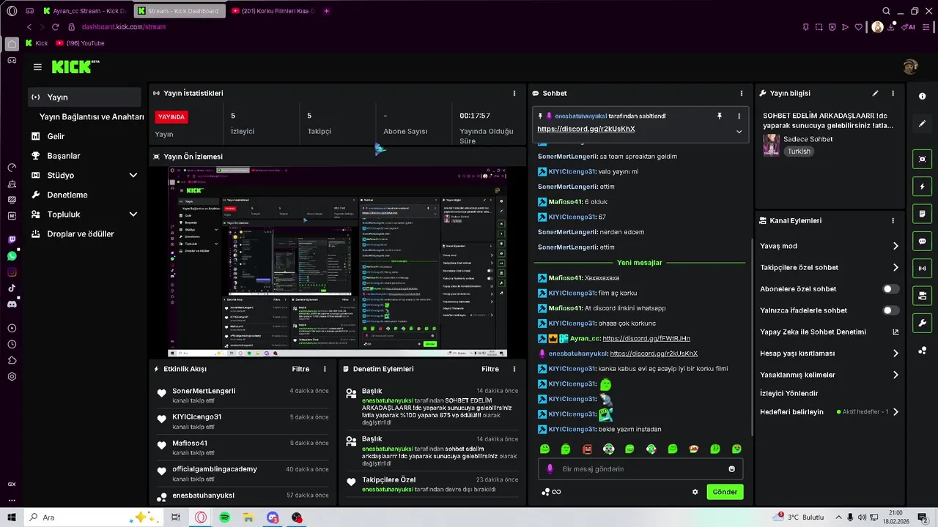Screen dimensions: 938x527
Task: Click the stream preview thumbnail
Action: pos(338,262)
